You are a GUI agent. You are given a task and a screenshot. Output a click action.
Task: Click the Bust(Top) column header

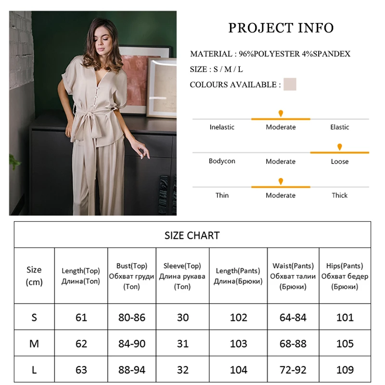pyautogui.click(x=131, y=276)
